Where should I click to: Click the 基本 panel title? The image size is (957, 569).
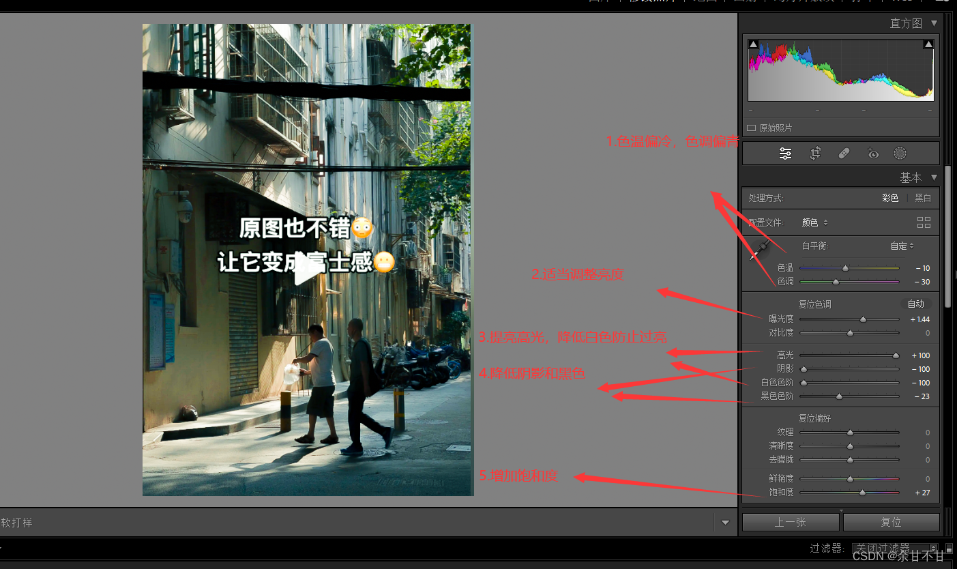pyautogui.click(x=911, y=177)
